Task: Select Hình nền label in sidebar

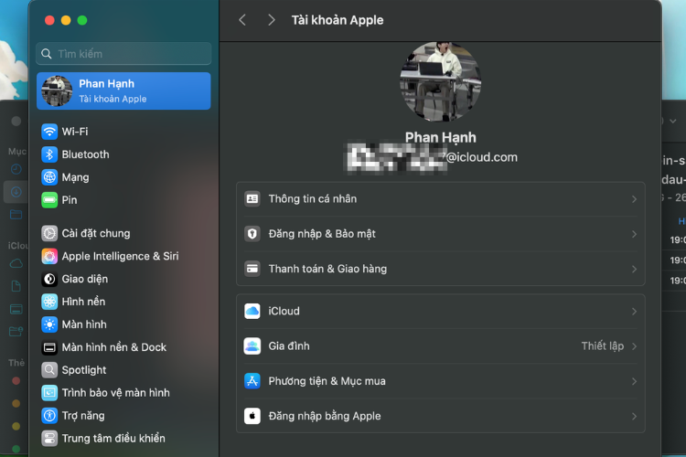Action: (x=83, y=302)
